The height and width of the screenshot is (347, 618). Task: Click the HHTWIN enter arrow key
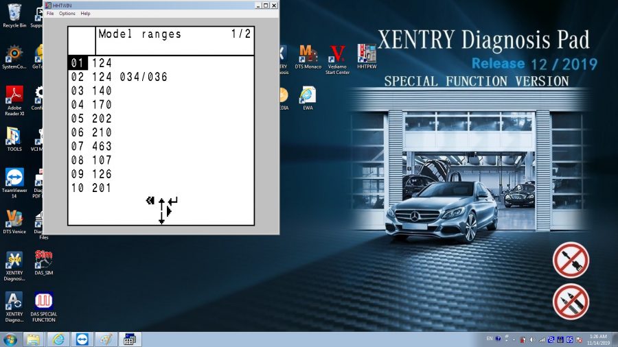pos(173,201)
